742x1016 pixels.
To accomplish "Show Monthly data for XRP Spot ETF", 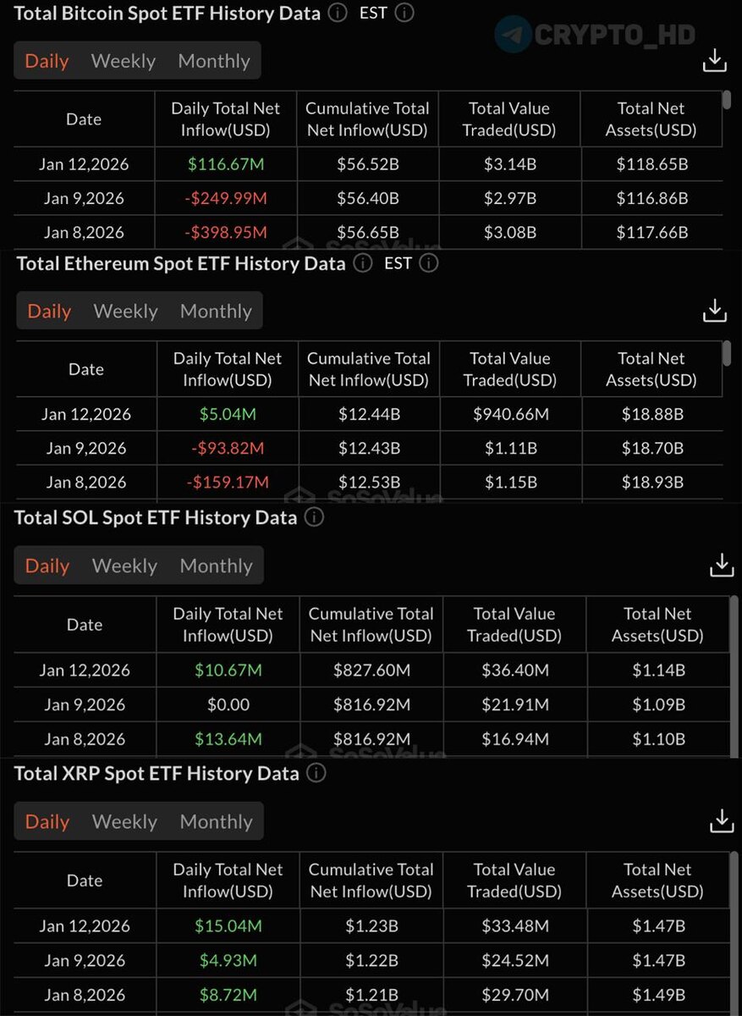I will point(216,821).
